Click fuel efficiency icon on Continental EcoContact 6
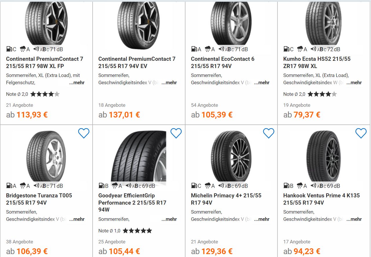The image size is (371, 257). (x=194, y=49)
